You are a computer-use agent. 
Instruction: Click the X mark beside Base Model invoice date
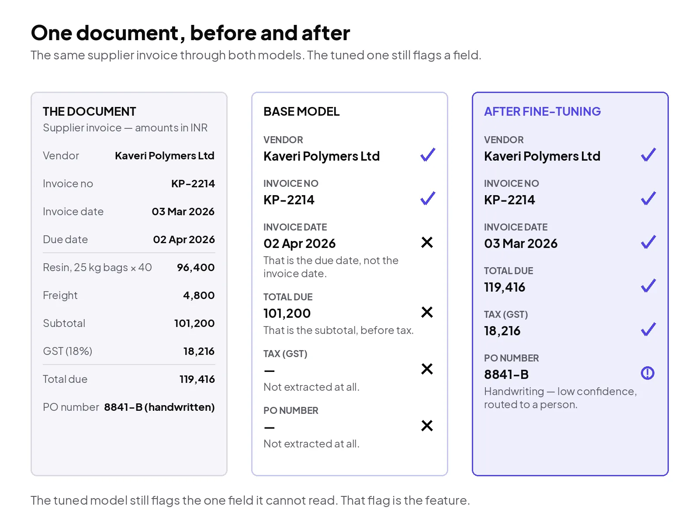click(427, 242)
